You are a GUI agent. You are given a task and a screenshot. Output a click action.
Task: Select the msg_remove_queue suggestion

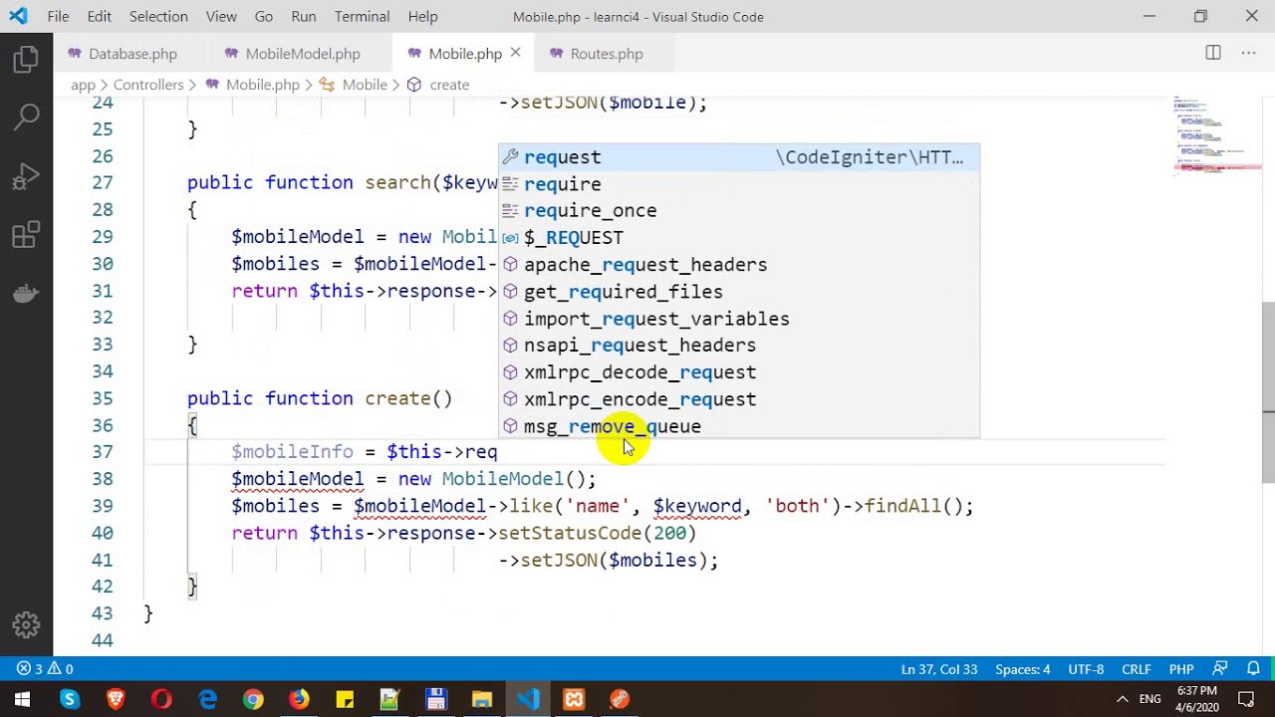[x=738, y=426]
